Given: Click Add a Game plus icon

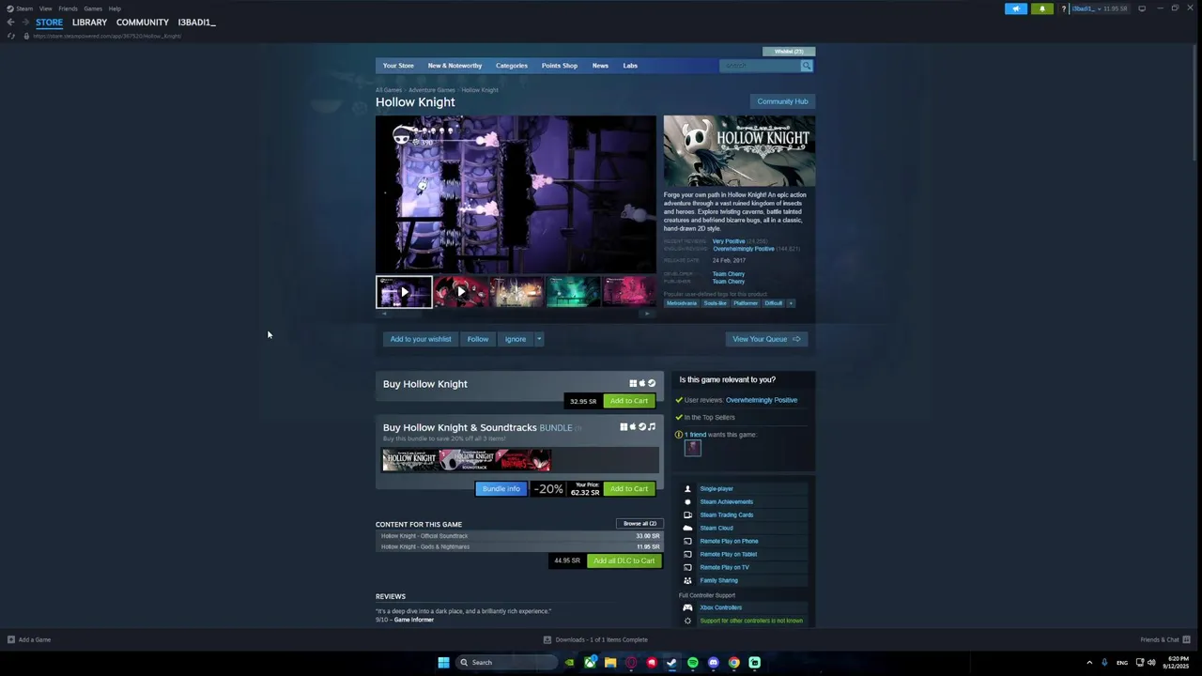Looking at the screenshot, I should 11,639.
